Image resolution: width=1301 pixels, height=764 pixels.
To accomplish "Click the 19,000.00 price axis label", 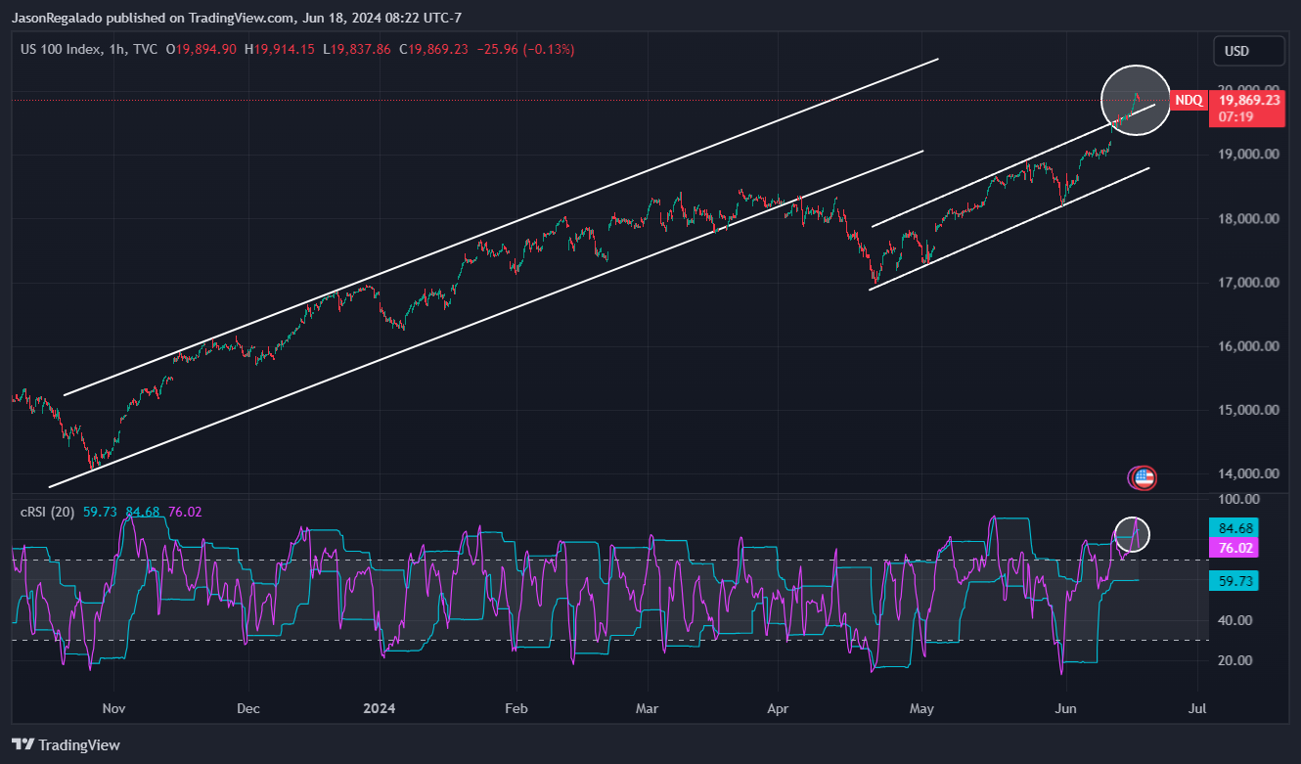I will pos(1248,154).
